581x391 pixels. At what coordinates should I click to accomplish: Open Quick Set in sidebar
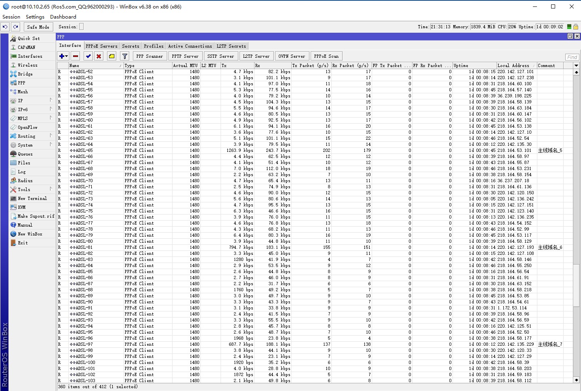(32, 38)
